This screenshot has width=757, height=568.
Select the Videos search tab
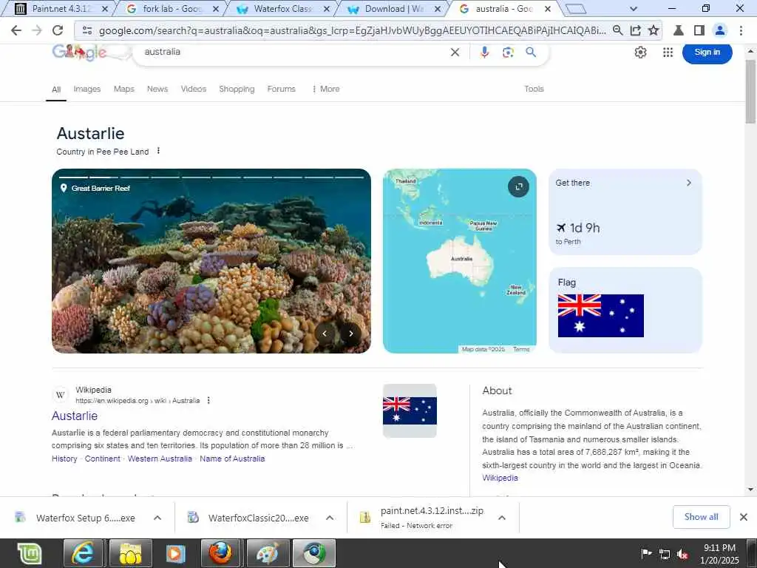(x=194, y=89)
